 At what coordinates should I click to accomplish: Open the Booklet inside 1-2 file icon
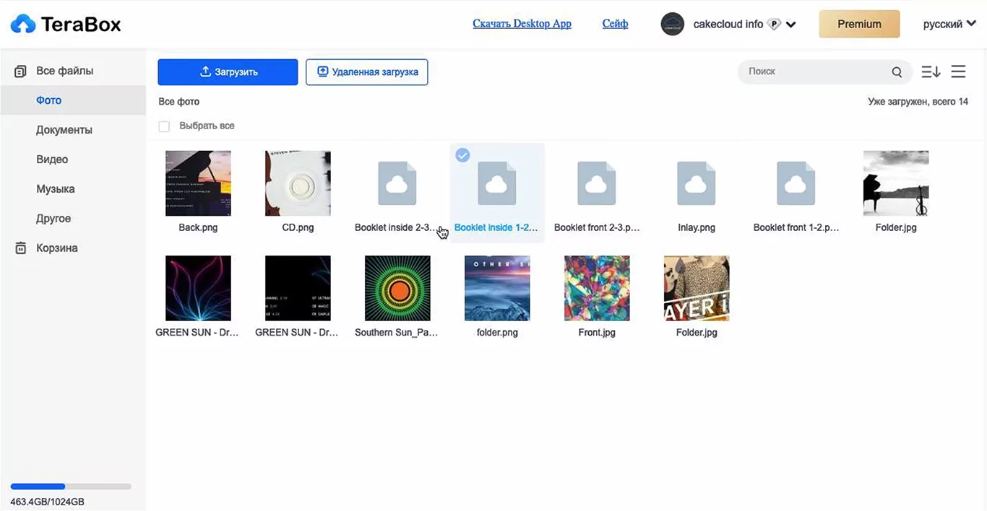497,183
